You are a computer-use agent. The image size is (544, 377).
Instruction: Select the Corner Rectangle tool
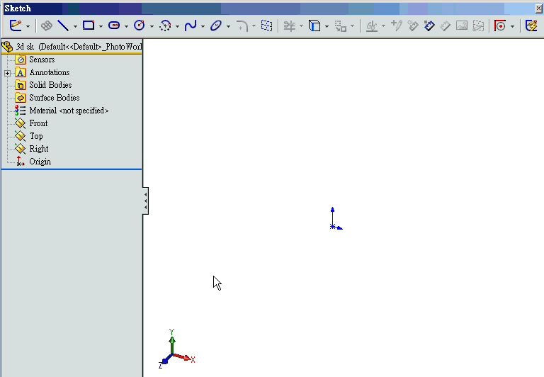point(89,26)
